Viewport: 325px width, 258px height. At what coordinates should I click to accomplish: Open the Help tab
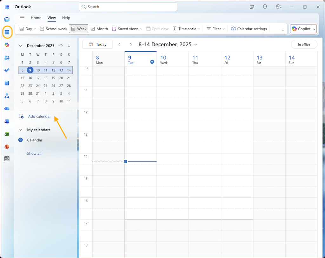tap(66, 18)
